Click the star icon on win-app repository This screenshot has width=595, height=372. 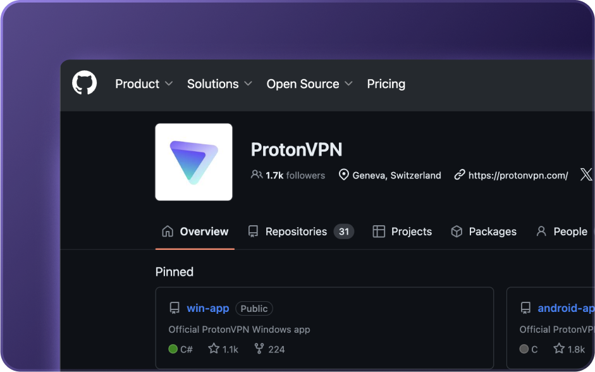coord(213,349)
